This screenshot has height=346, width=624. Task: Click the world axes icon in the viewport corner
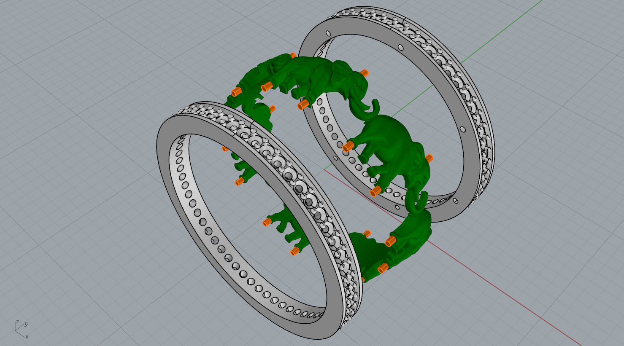tap(22, 329)
